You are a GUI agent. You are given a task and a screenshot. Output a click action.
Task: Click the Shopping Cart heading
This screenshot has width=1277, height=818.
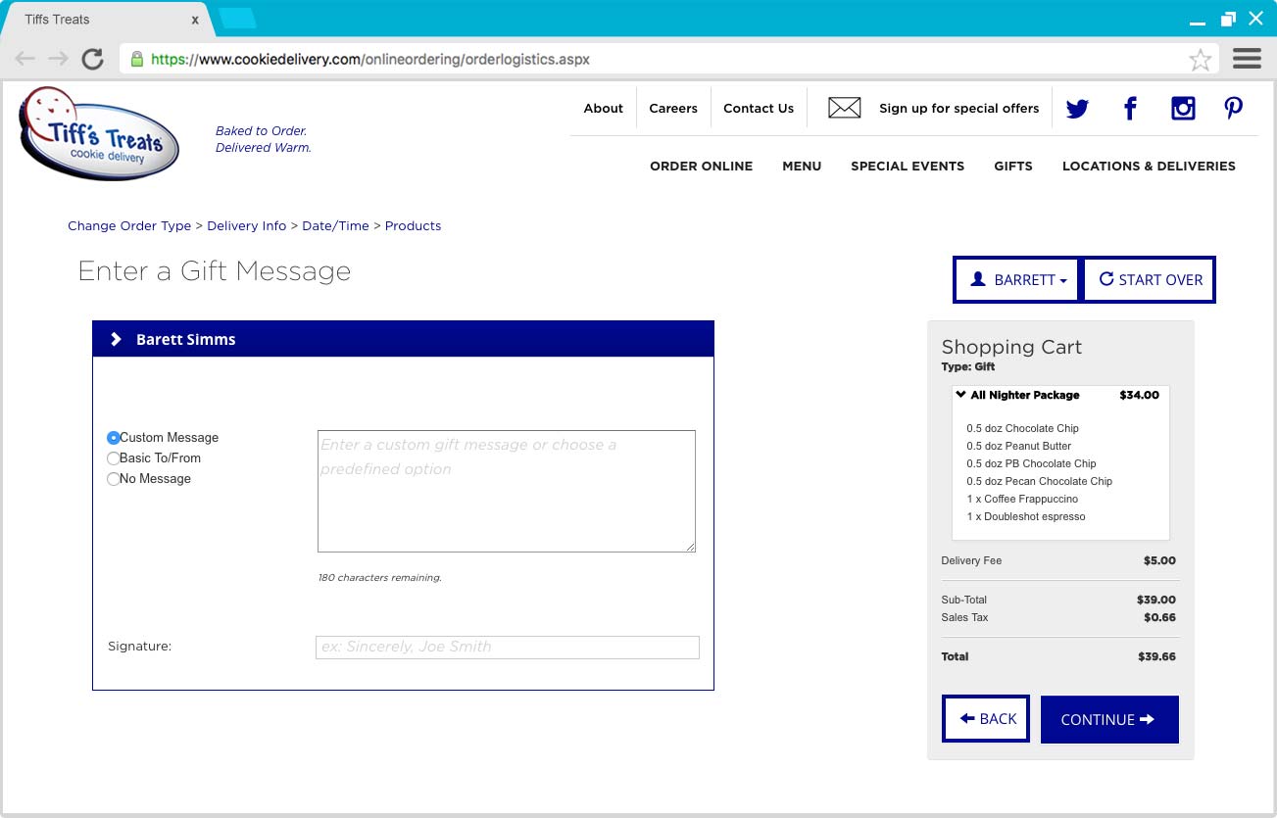[x=1011, y=347]
